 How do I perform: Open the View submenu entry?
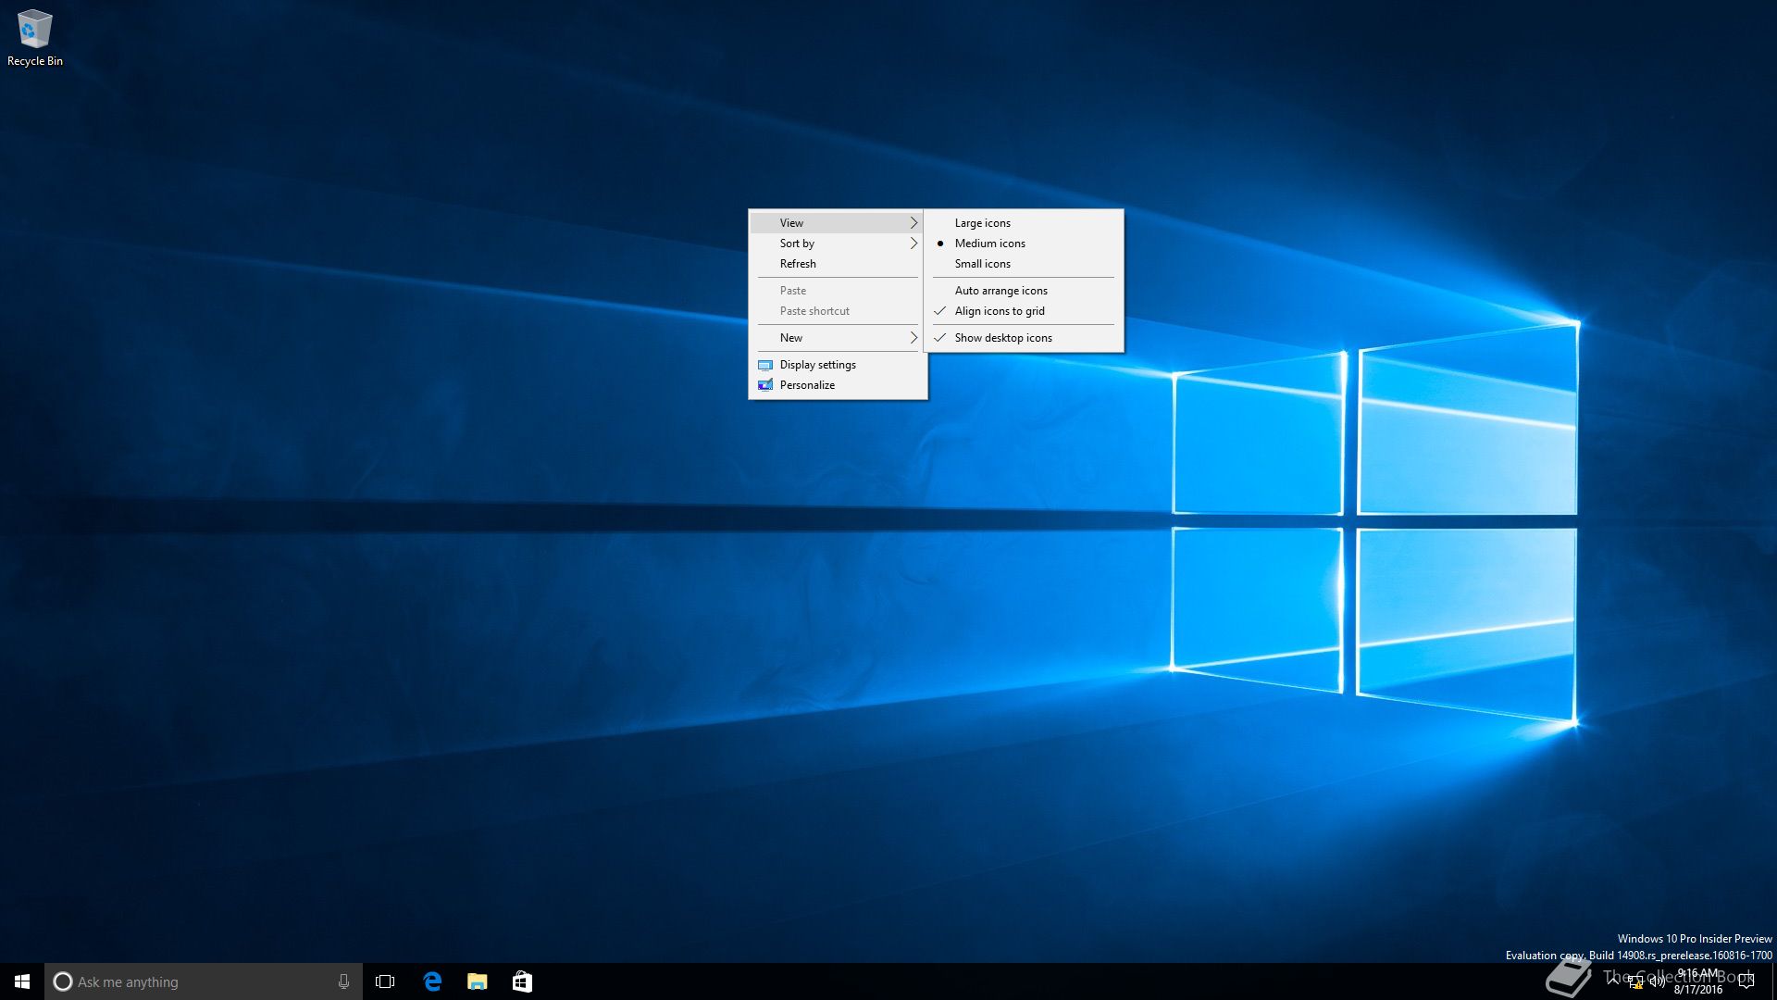838,223
